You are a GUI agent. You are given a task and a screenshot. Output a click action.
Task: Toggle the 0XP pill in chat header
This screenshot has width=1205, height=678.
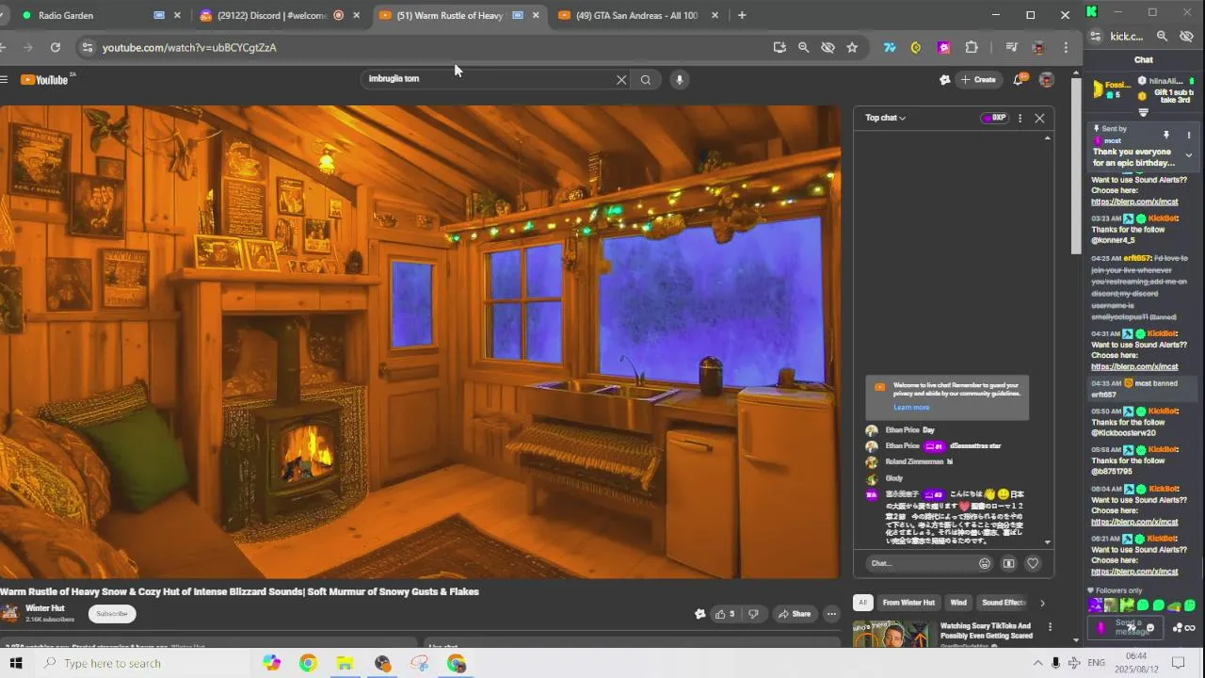993,118
